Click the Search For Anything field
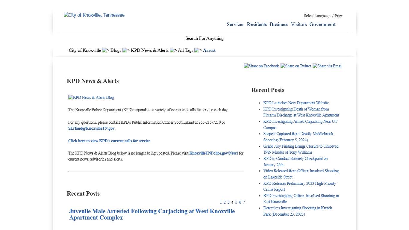409x230 pixels. click(x=205, y=38)
